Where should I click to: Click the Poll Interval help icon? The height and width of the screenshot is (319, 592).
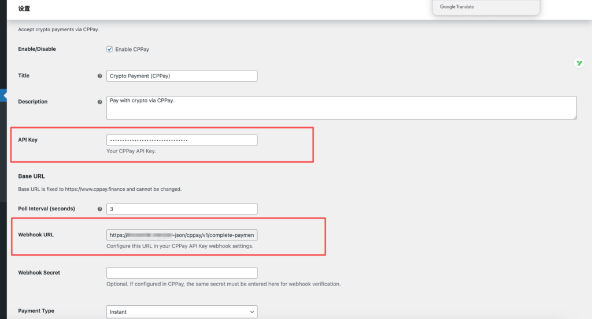[x=100, y=209]
